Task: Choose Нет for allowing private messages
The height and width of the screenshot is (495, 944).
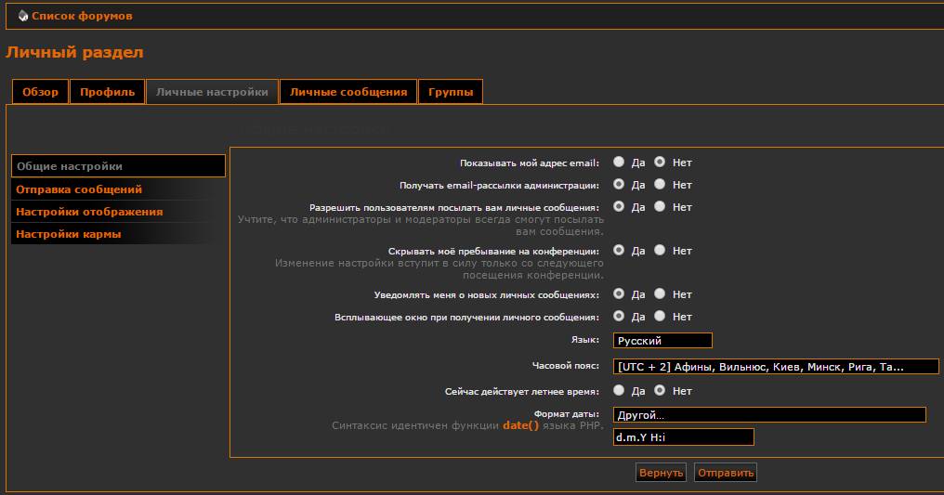Action: (x=660, y=206)
